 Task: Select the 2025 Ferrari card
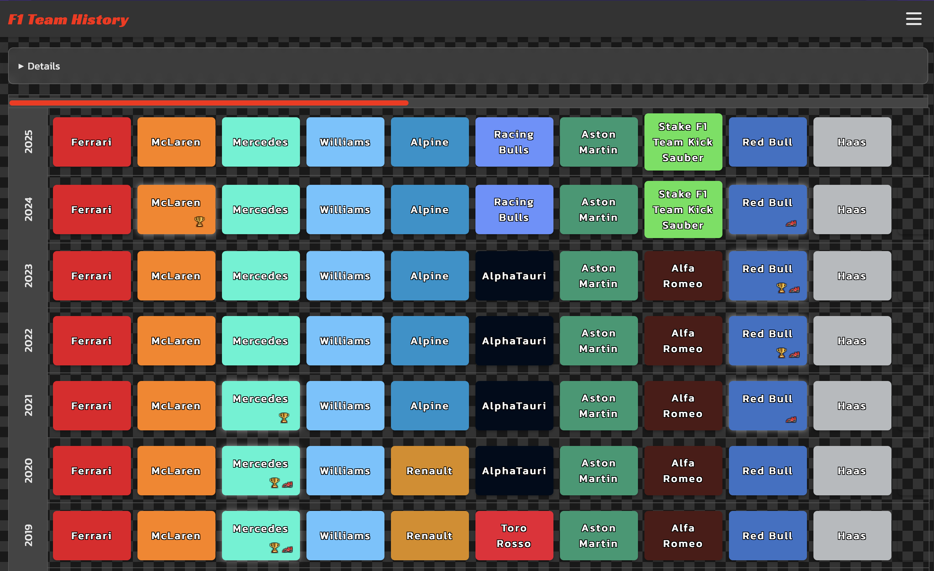92,142
